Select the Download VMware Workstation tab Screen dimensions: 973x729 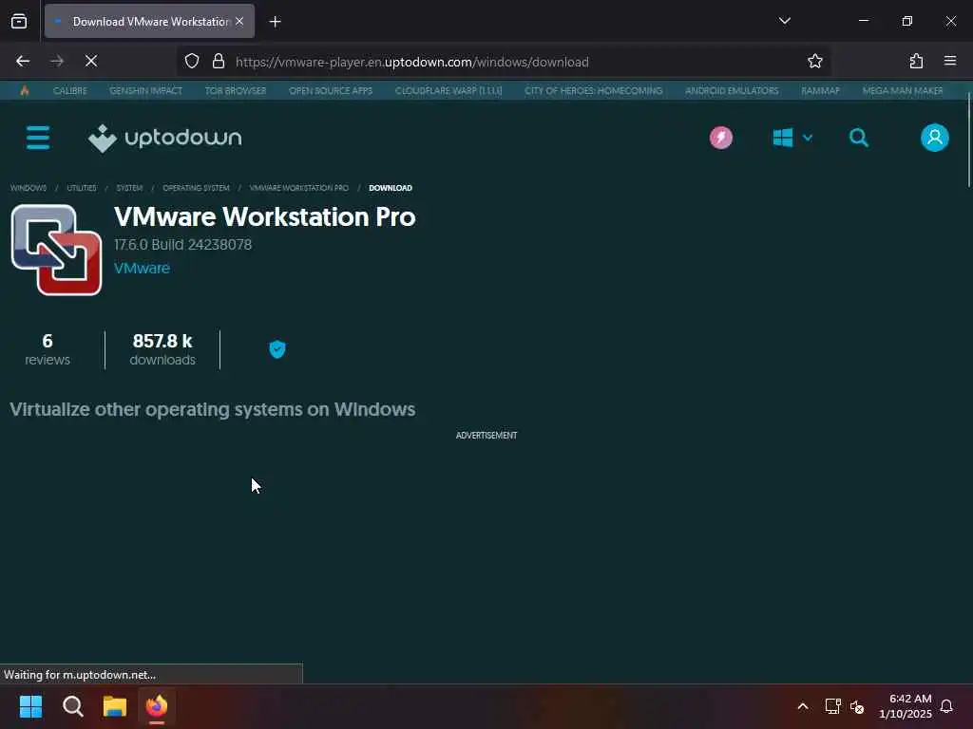pos(149,22)
